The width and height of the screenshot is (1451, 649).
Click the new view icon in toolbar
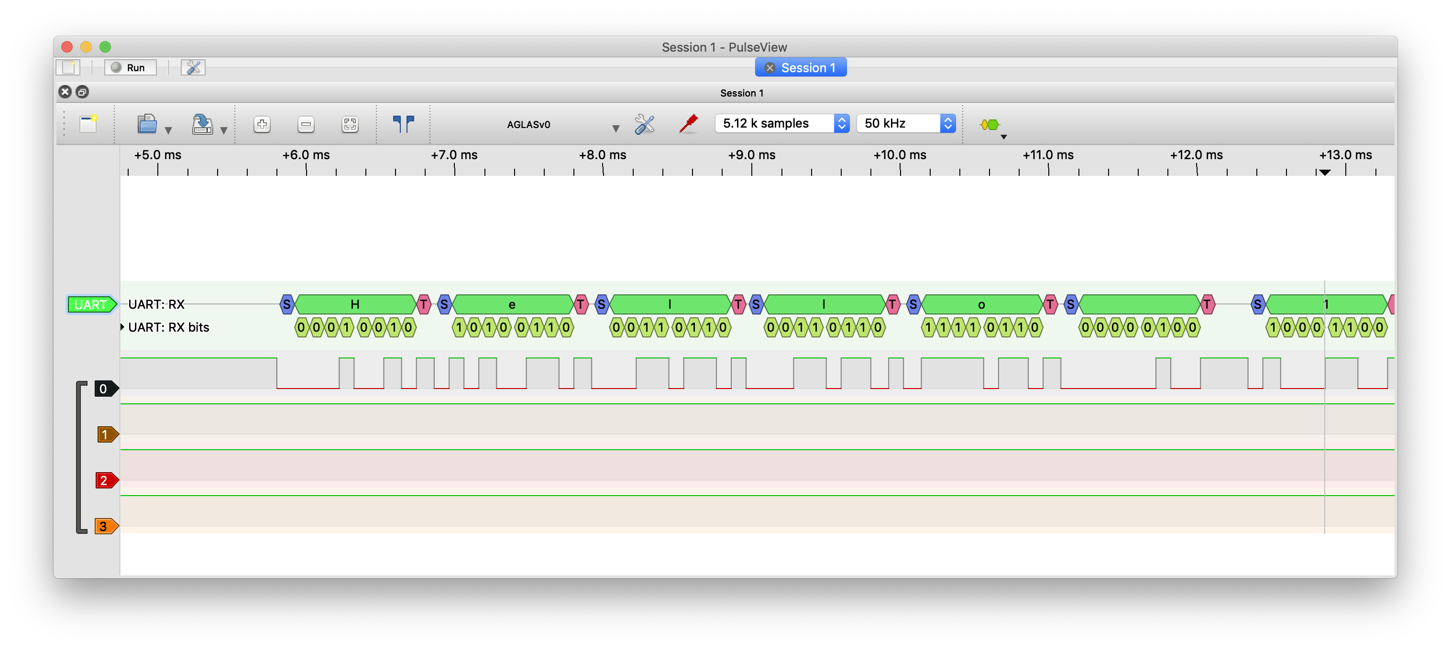click(x=88, y=124)
